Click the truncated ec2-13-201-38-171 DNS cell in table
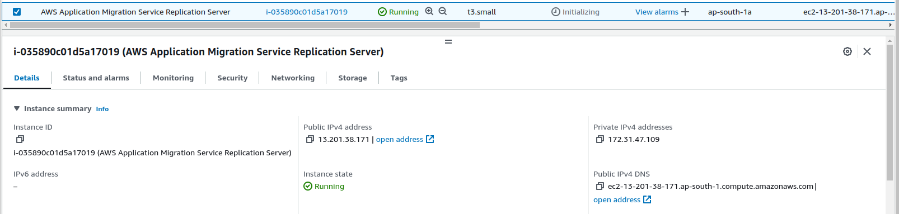The width and height of the screenshot is (899, 214). (x=849, y=12)
